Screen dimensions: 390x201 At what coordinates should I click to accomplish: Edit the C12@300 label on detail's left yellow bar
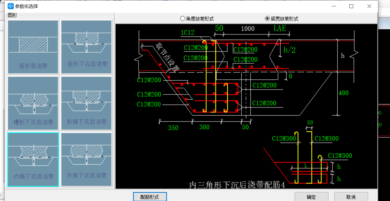(x=284, y=139)
